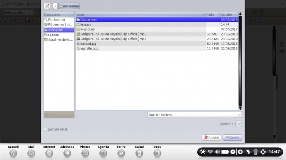The height and width of the screenshot is (160, 286).
Task: Click the ordissimo path folder button
Action: [x=69, y=6]
